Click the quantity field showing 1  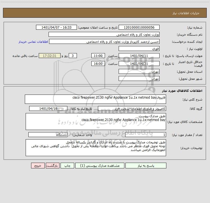[x=146, y=135]
